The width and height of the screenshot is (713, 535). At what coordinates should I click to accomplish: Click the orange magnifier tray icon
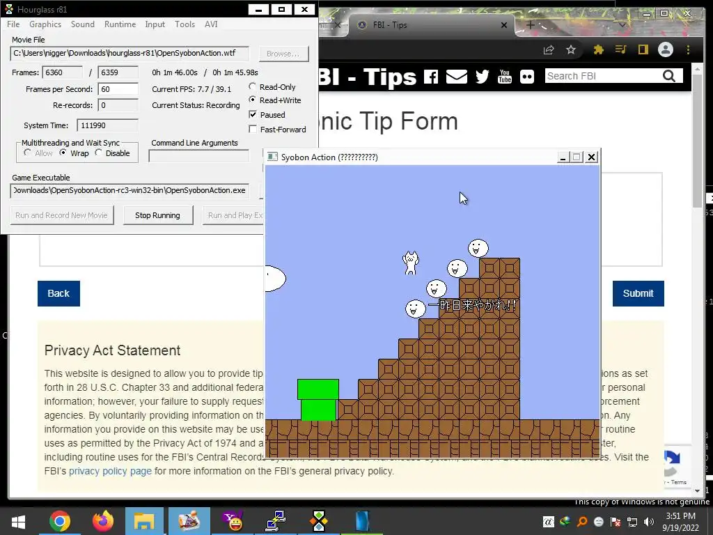582,522
